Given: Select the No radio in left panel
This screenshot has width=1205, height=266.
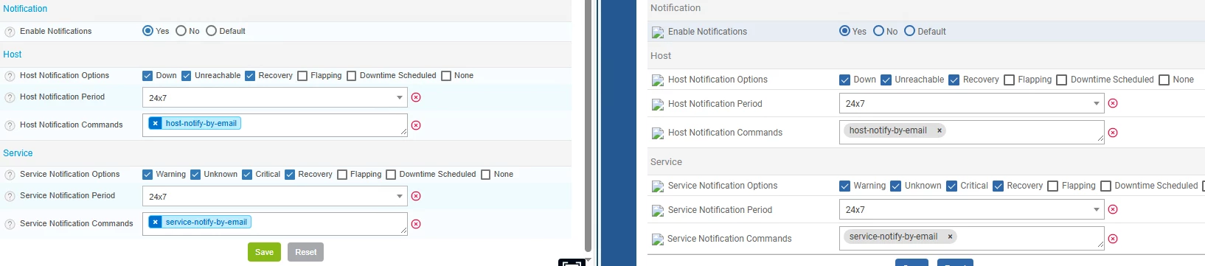Looking at the screenshot, I should coord(181,31).
